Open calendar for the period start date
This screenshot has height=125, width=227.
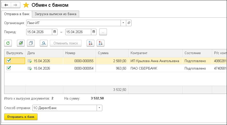click(x=55, y=32)
